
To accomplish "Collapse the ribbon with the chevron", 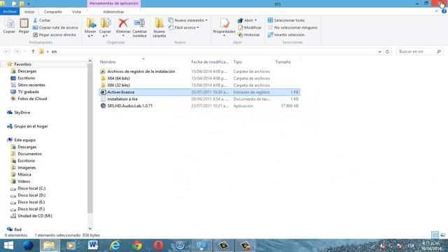I will [436, 11].
